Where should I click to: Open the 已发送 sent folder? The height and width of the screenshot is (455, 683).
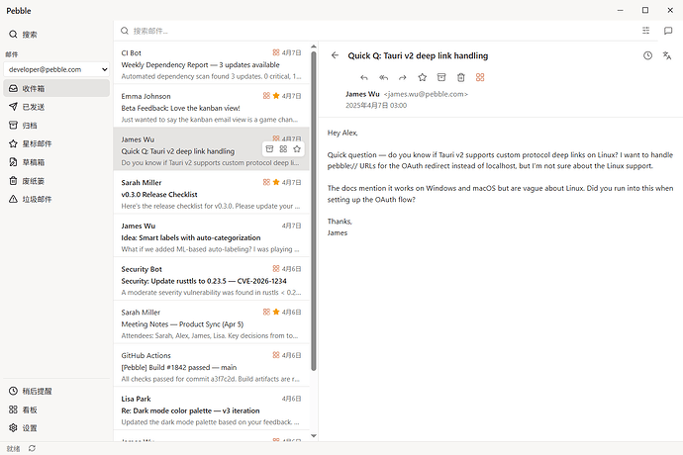coord(56,107)
